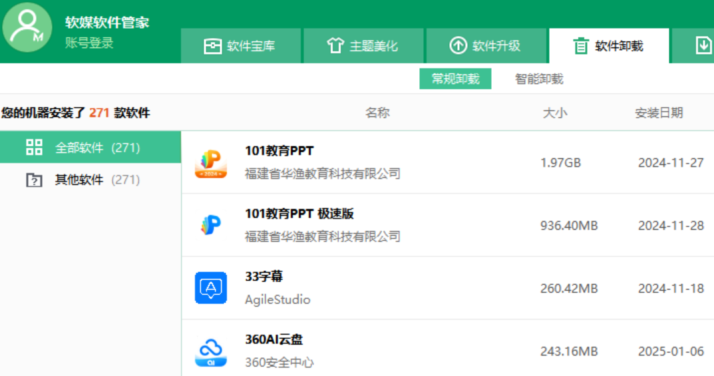Select 全部软件 (271) category
This screenshot has width=714, height=376.
pos(90,148)
